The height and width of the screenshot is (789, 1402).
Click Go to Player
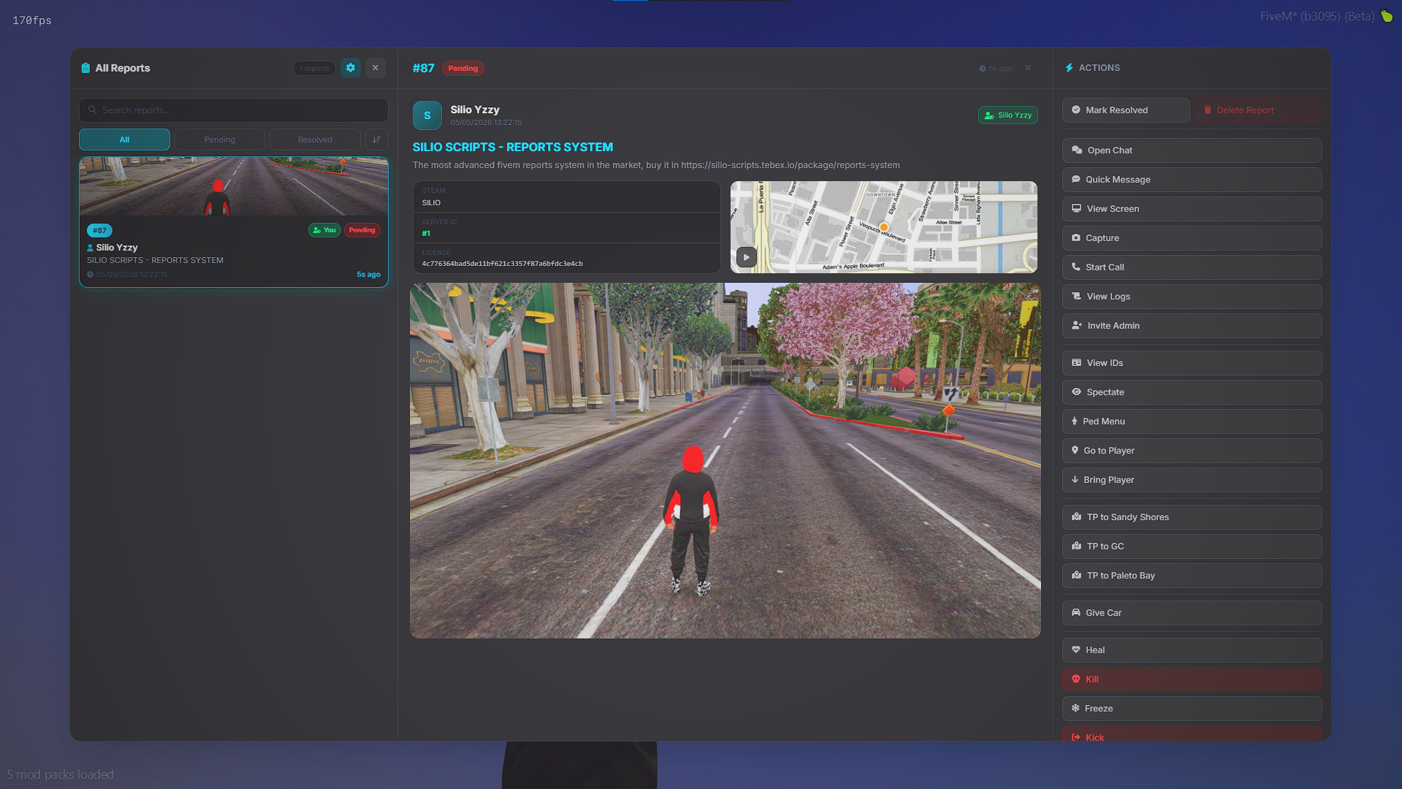[x=1192, y=451]
